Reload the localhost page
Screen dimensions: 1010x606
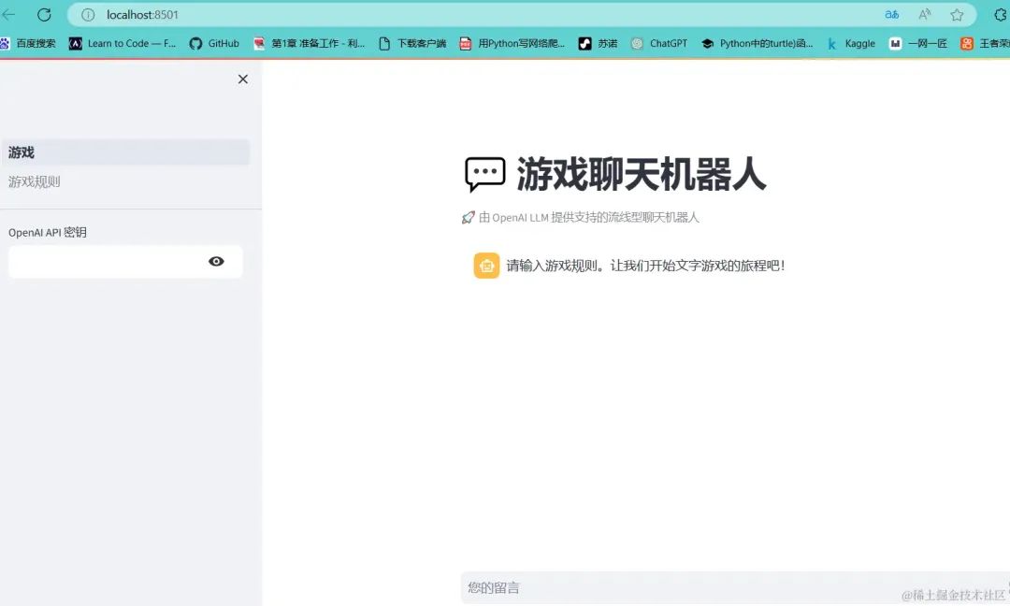[x=44, y=14]
